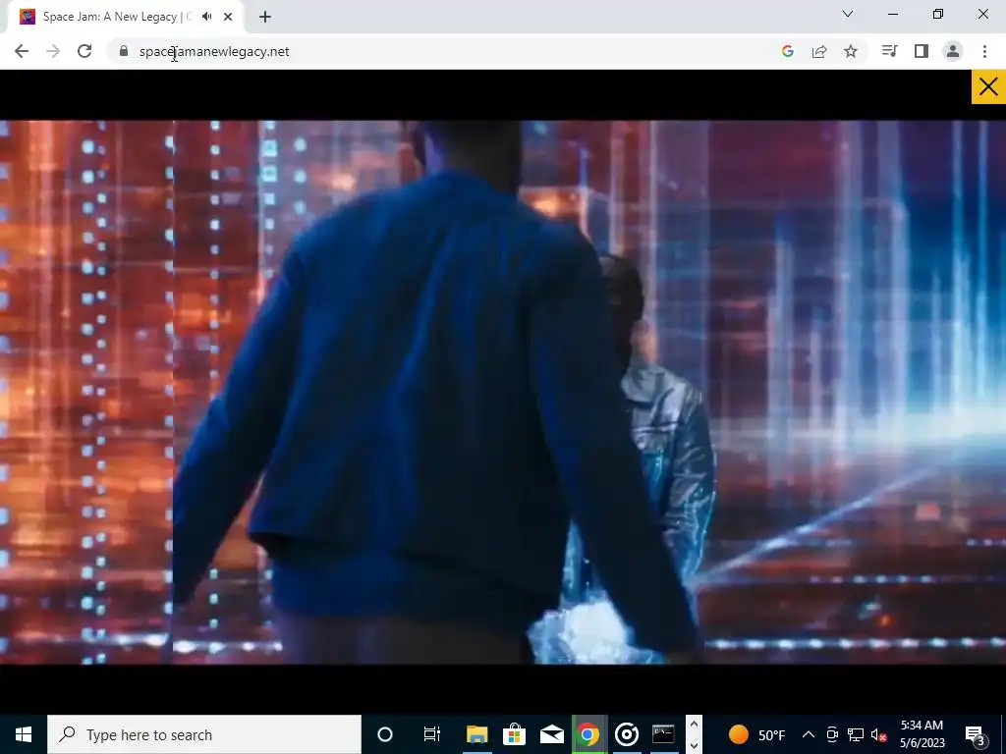The image size is (1006, 754).
Task: Restore down the Chrome window
Action: click(938, 14)
